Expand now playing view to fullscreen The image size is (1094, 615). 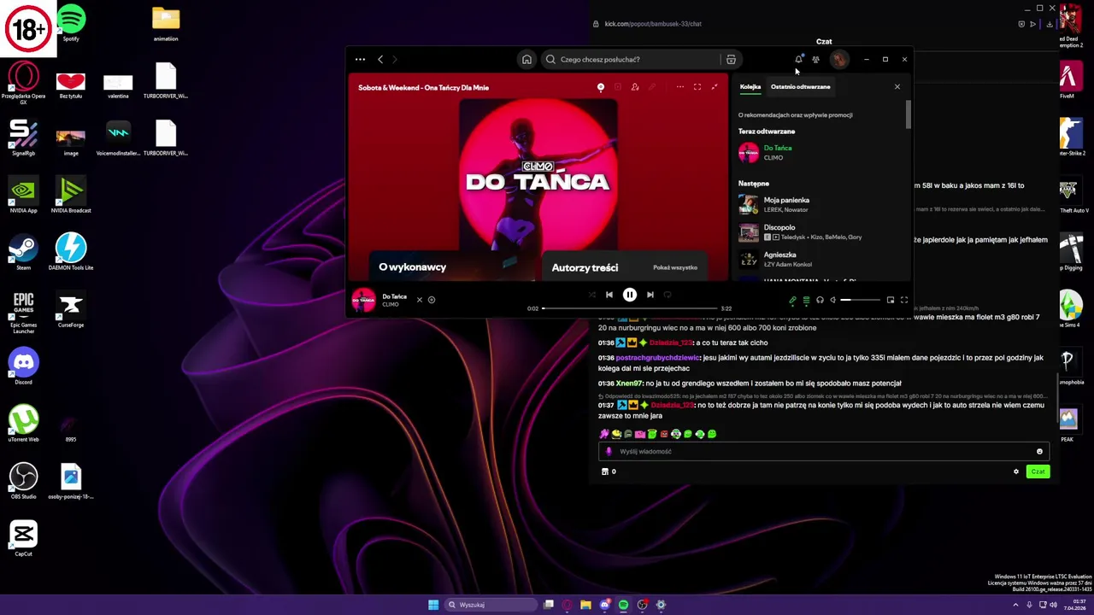tap(697, 87)
